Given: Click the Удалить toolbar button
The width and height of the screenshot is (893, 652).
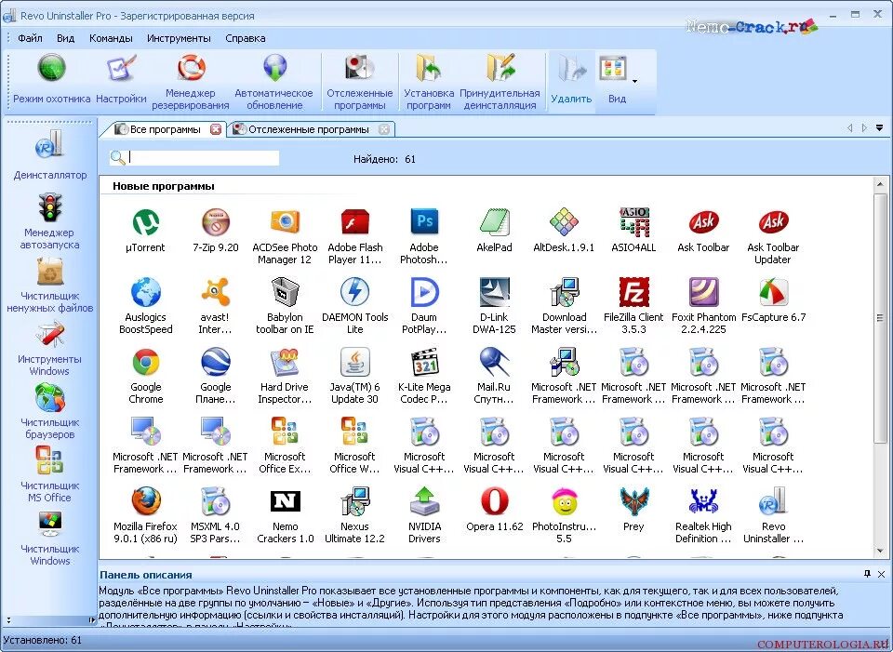Looking at the screenshot, I should coord(570,80).
